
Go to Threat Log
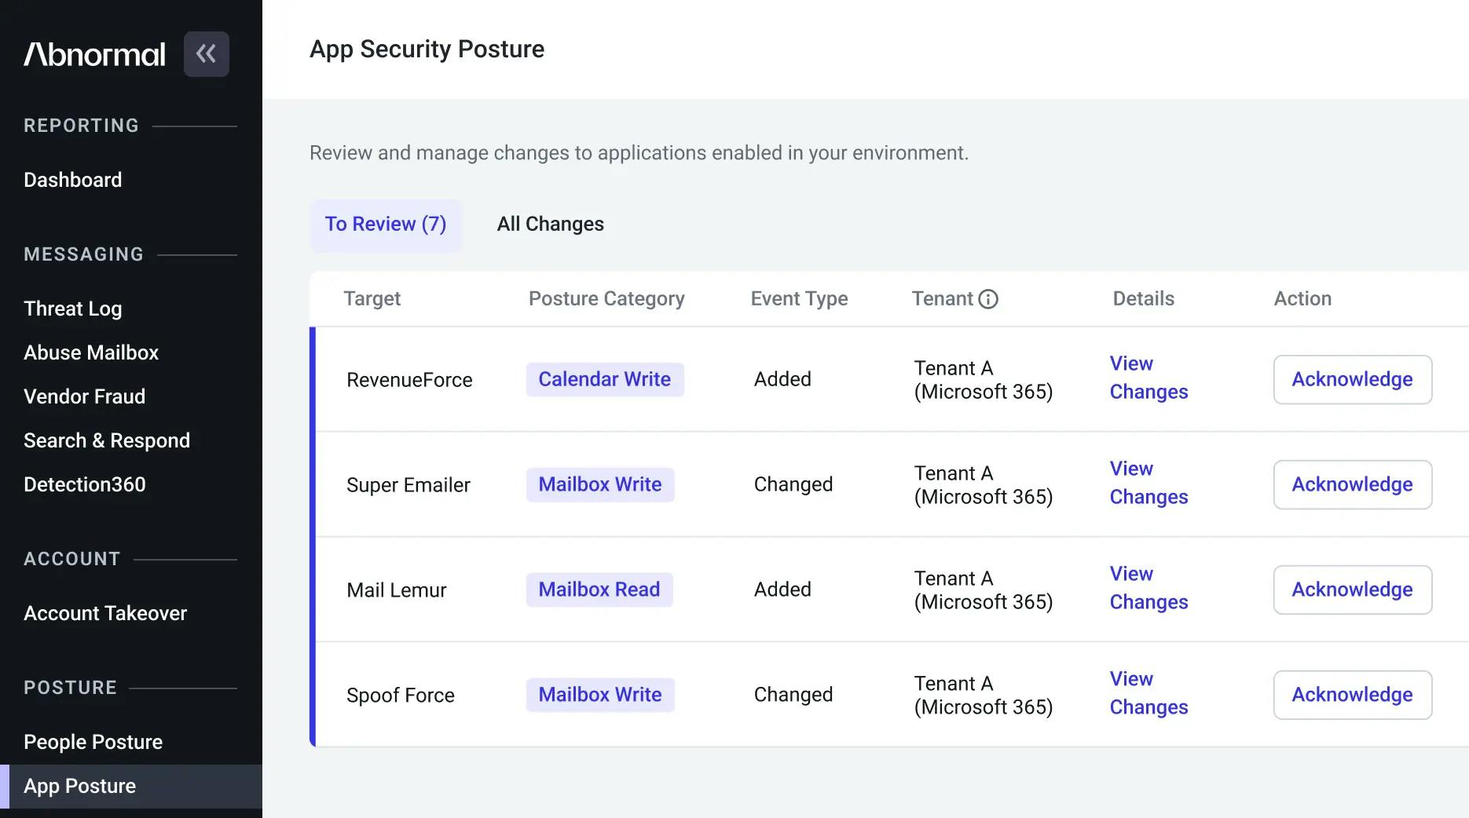coord(73,309)
